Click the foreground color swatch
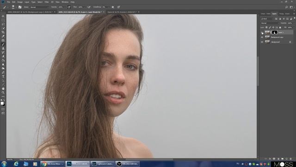 coord(2,103)
